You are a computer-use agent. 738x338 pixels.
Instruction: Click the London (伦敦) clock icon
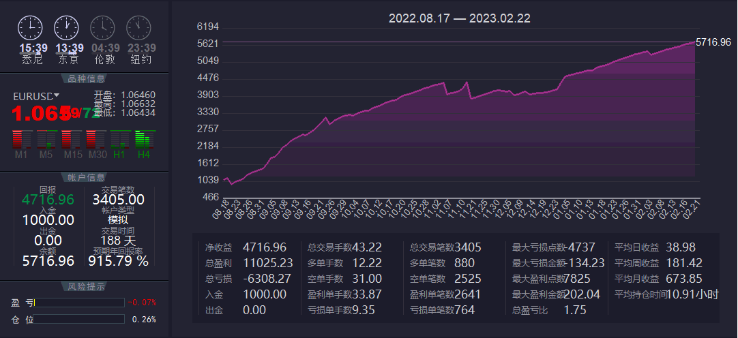pyautogui.click(x=102, y=28)
